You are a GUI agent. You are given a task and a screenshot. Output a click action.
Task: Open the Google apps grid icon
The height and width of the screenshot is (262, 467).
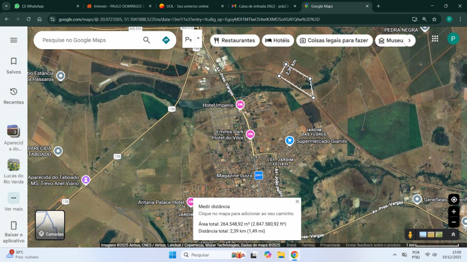(435, 39)
